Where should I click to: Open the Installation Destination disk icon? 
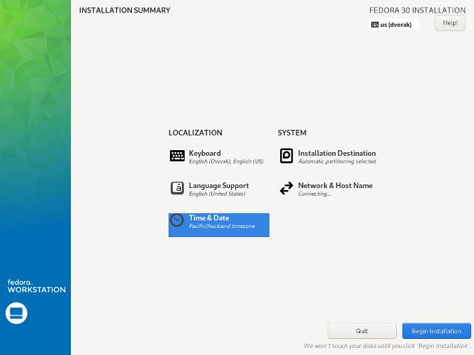coord(287,156)
